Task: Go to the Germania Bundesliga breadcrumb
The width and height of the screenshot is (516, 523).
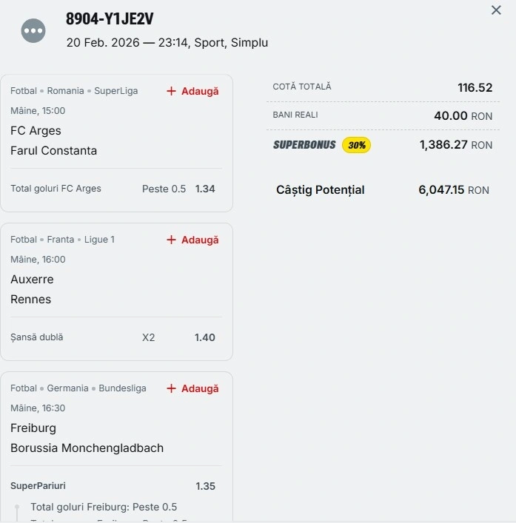Action: pyautogui.click(x=96, y=388)
